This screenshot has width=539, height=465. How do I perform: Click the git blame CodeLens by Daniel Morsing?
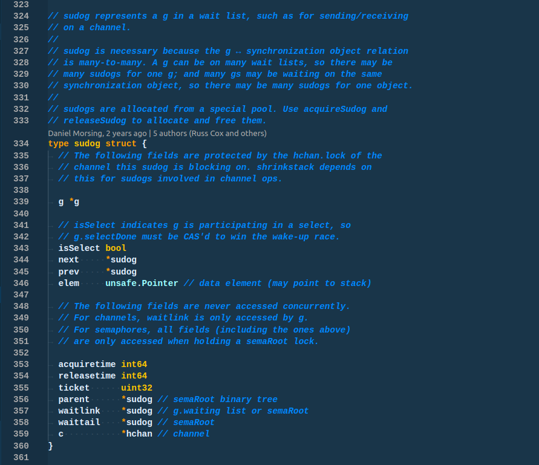[157, 134]
